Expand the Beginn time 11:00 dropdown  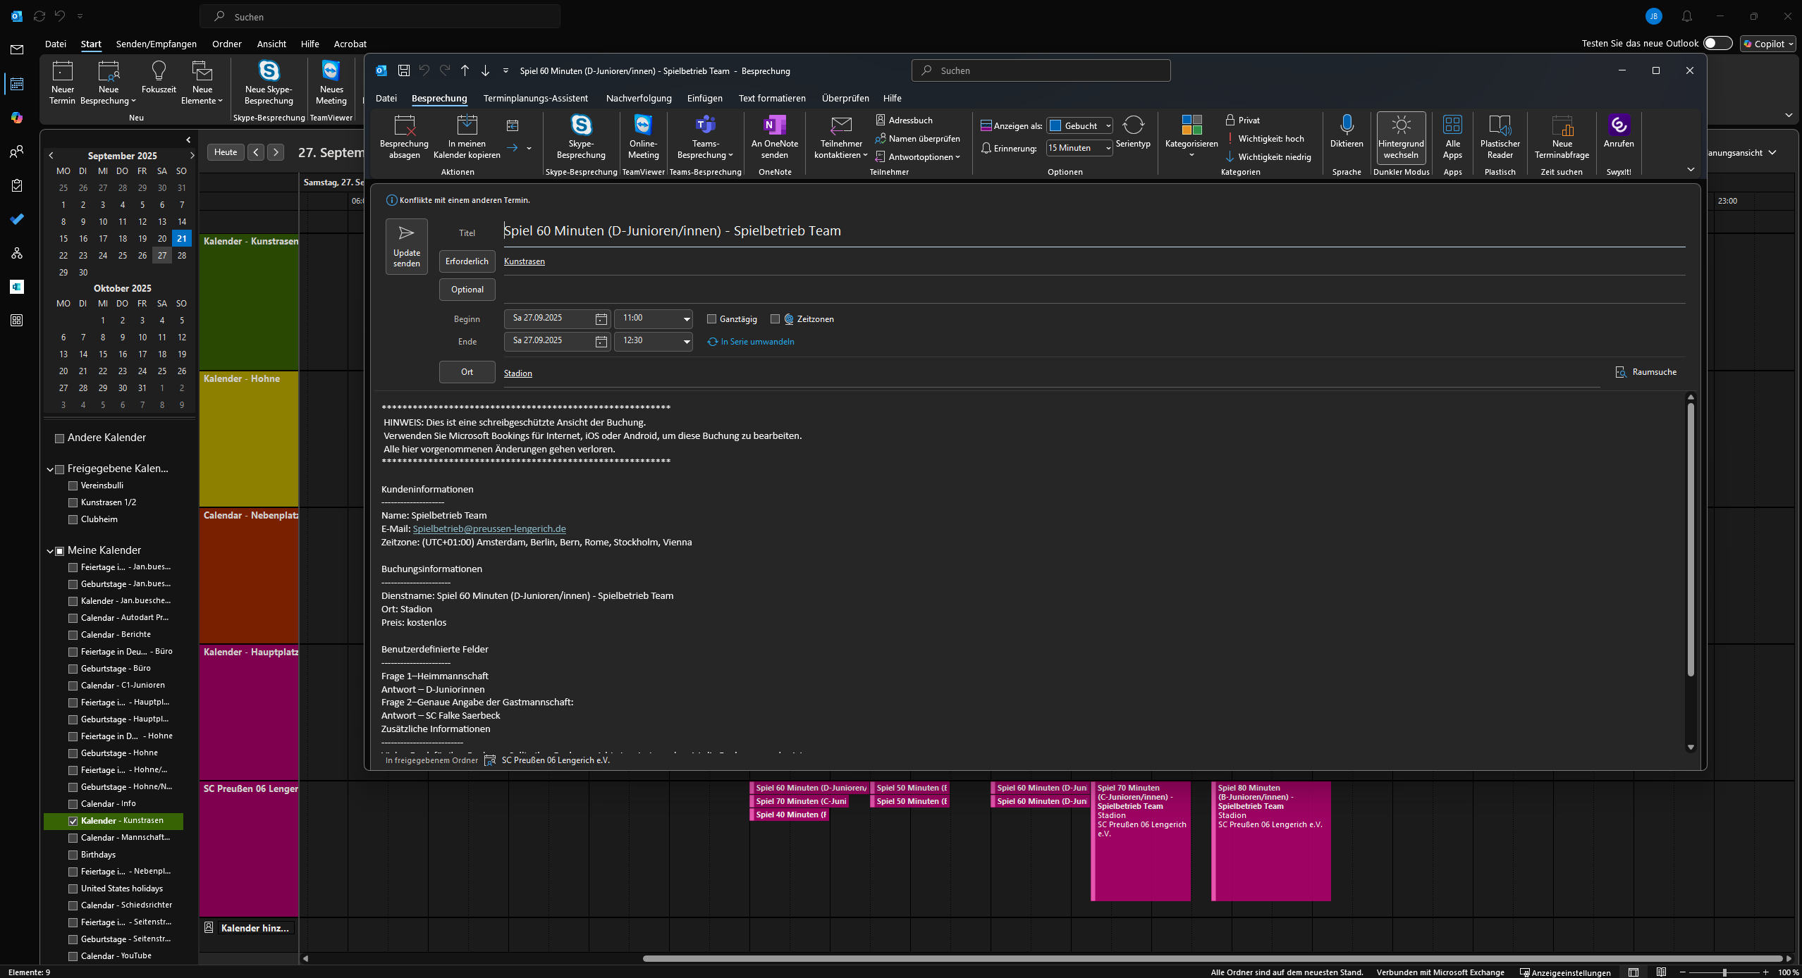pyautogui.click(x=686, y=319)
